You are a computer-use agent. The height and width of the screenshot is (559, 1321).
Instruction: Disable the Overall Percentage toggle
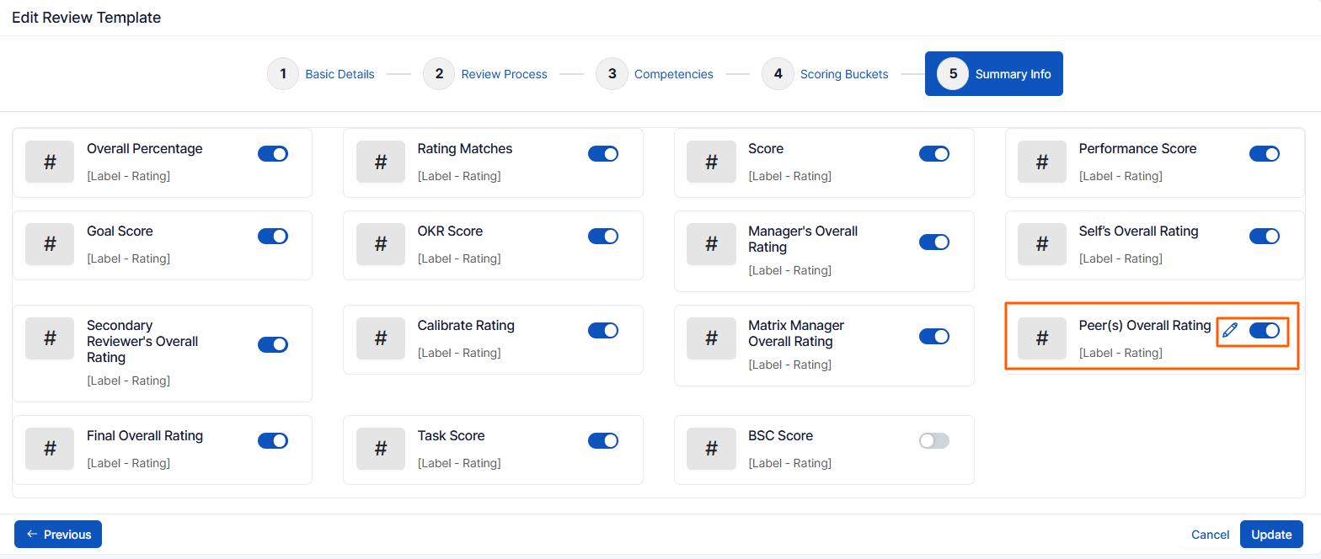273,154
